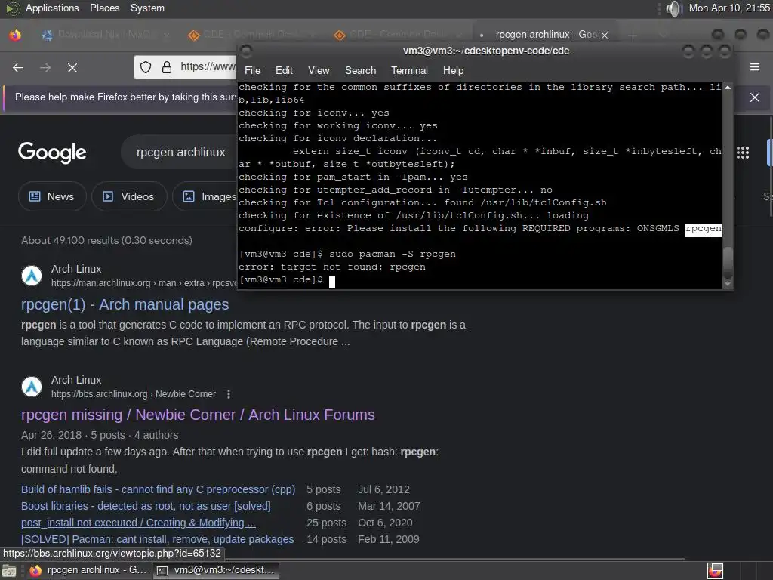Click highlighted rpcgen text in terminal

[x=703, y=228]
